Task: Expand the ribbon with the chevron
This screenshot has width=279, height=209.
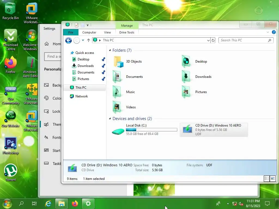Action: (268, 32)
